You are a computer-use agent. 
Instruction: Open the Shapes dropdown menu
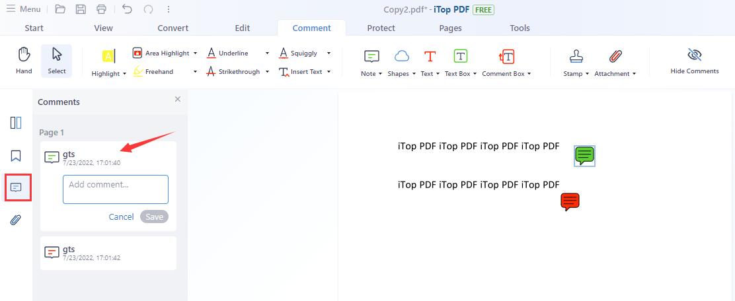click(414, 74)
